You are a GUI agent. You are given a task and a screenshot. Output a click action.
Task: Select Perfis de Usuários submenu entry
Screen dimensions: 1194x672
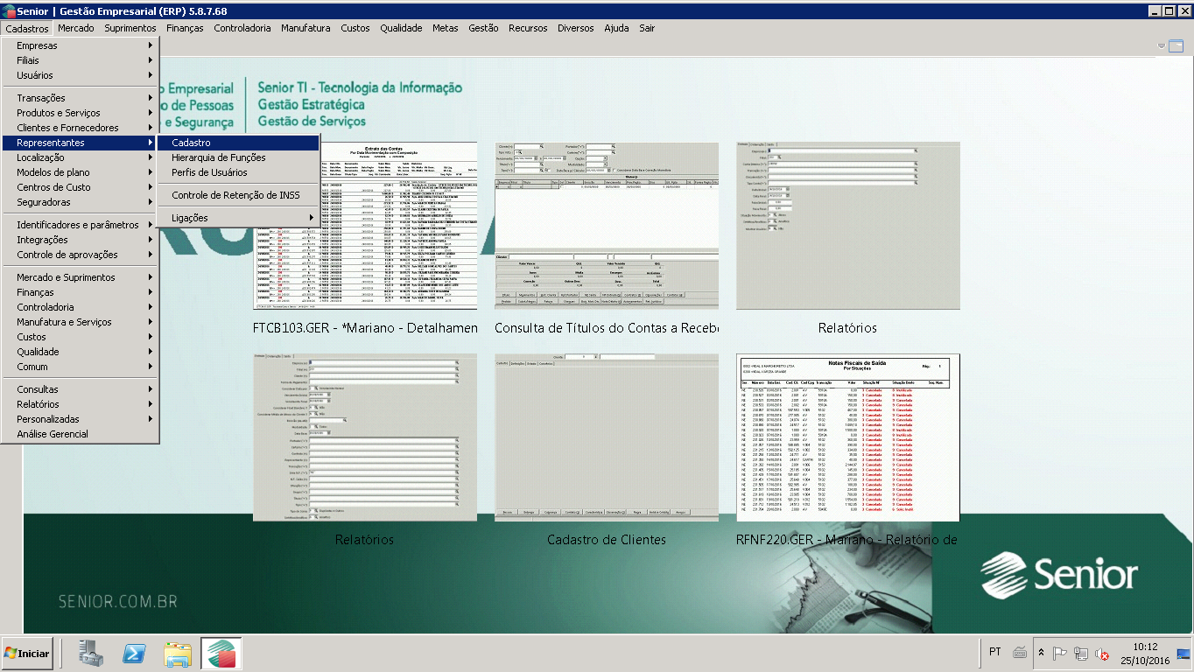(238, 172)
